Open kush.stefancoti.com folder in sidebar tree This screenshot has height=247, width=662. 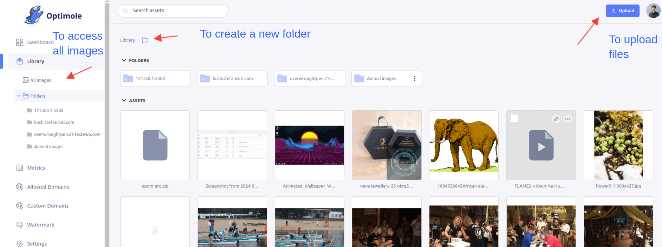54,122
